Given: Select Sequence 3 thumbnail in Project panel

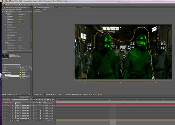Looking at the screenshot, I should click(5, 56).
